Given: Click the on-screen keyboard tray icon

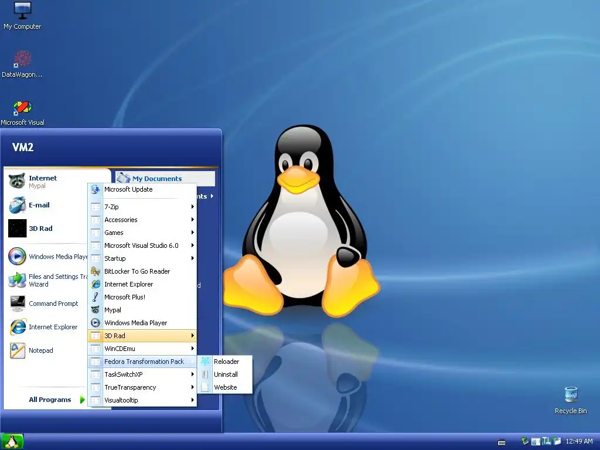Looking at the screenshot, I should click(x=502, y=442).
